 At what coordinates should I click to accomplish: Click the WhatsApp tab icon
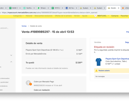38,8
